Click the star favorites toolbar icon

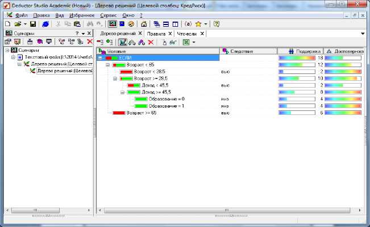[198, 24]
